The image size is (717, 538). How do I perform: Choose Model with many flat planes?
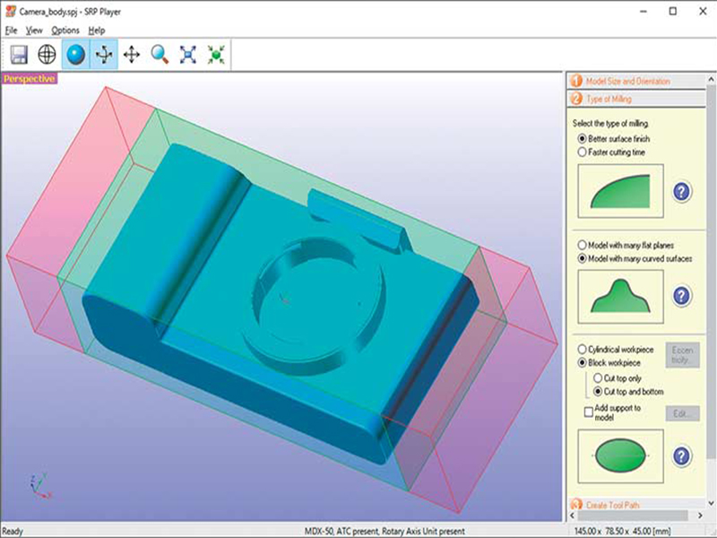[x=583, y=245]
